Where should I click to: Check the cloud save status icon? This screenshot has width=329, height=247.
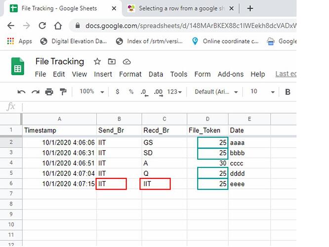pyautogui.click(x=126, y=62)
